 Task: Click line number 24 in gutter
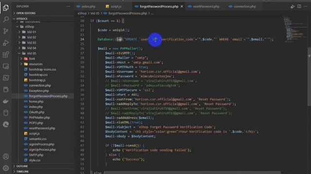[x=82, y=39]
